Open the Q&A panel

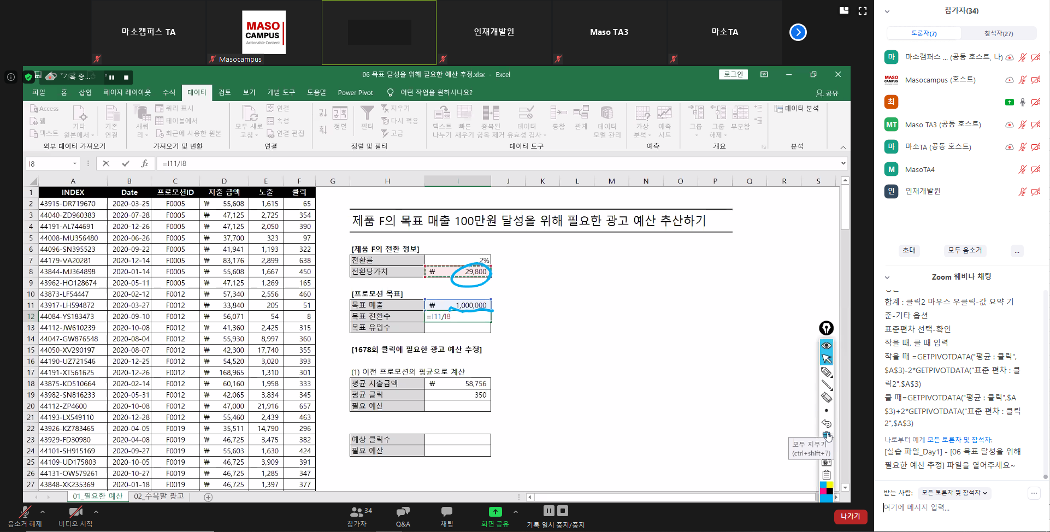[x=403, y=515]
